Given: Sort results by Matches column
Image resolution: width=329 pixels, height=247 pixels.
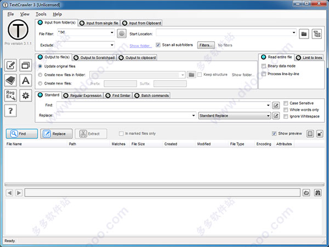Looking at the screenshot, I should click(x=118, y=144).
